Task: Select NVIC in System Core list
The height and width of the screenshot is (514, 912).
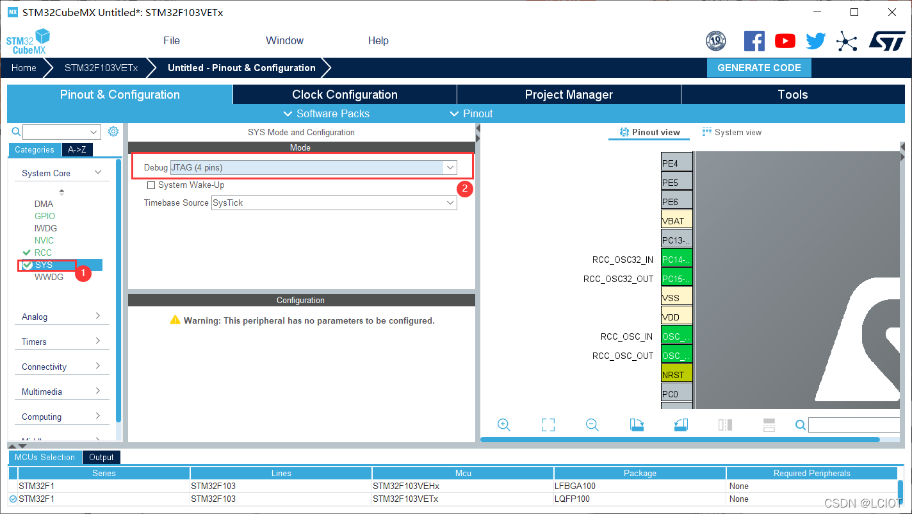Action: (44, 240)
